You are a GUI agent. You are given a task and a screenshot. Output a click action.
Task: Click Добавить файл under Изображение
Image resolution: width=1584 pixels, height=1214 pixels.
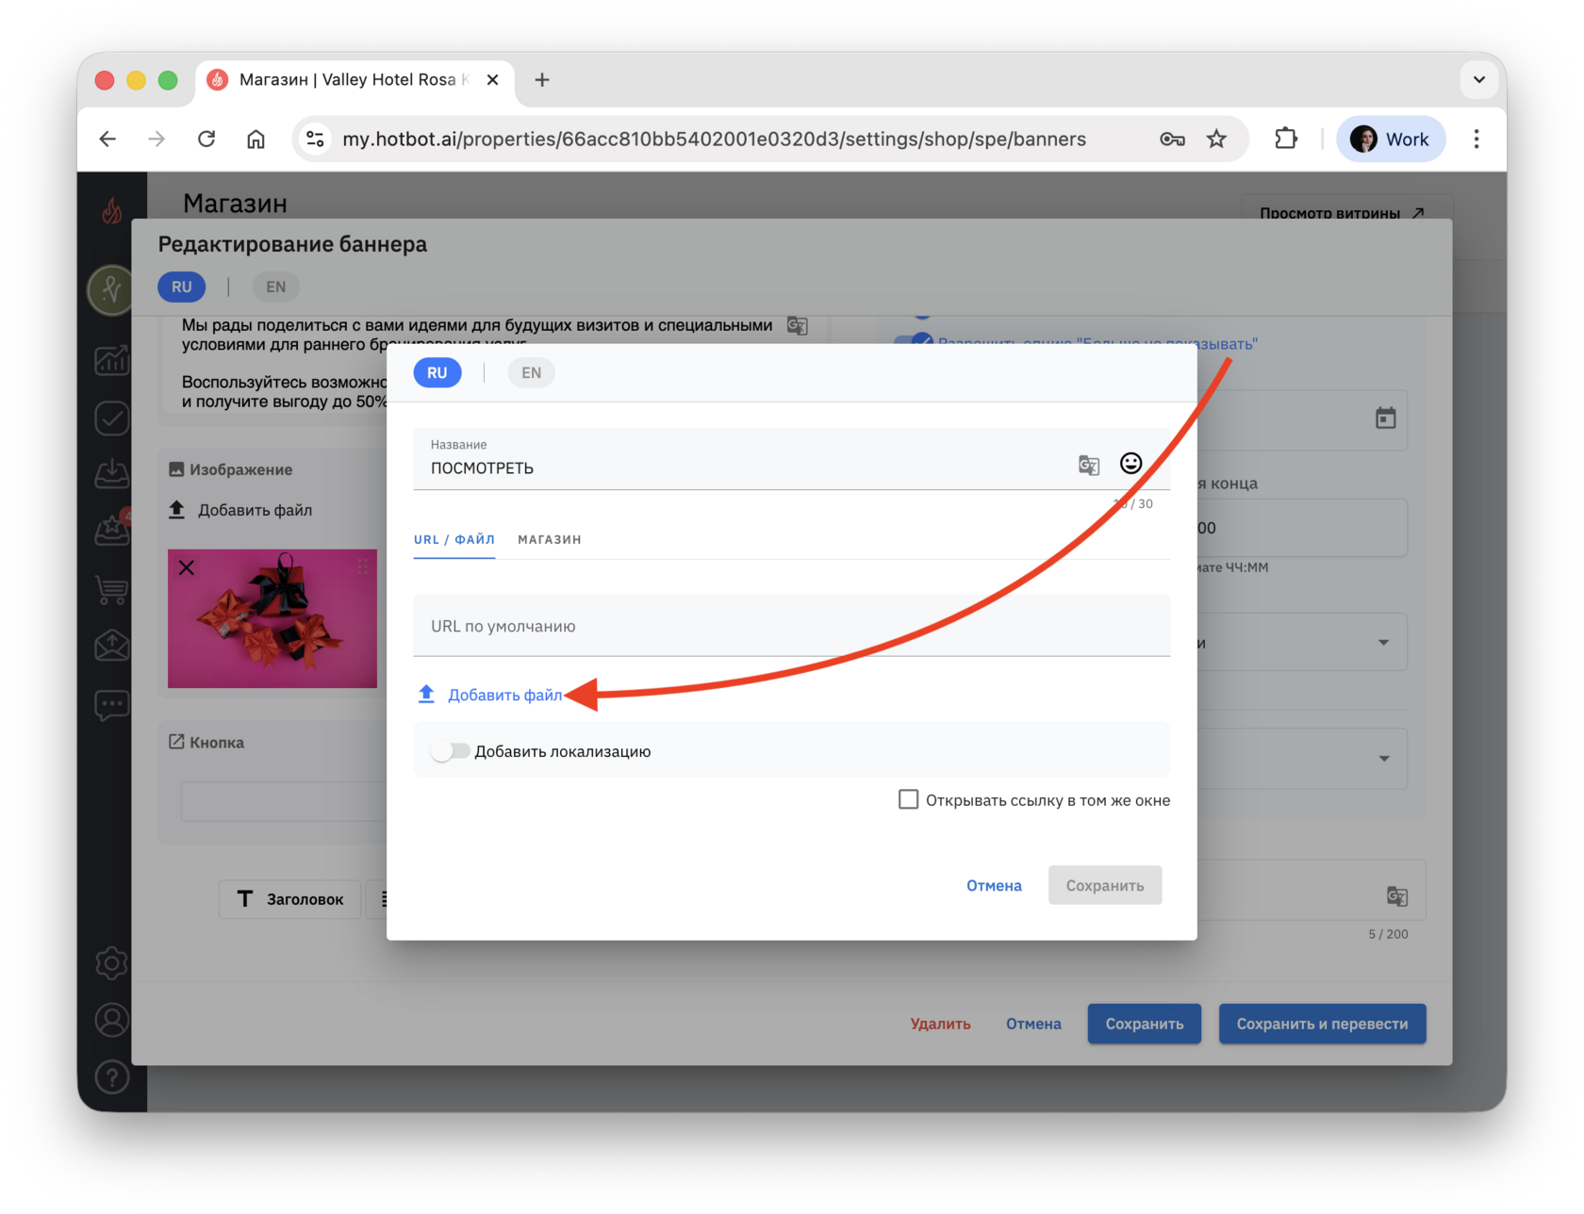click(x=240, y=510)
